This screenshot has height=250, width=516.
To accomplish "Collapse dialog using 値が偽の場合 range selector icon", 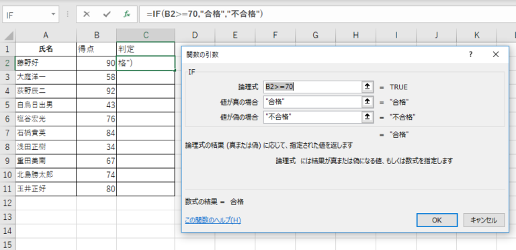I will (x=368, y=117).
